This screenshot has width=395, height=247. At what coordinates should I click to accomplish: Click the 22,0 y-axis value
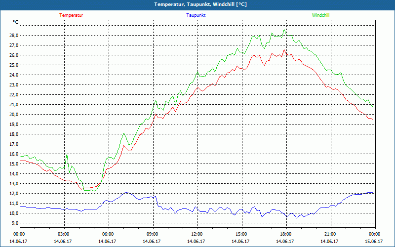14,95
